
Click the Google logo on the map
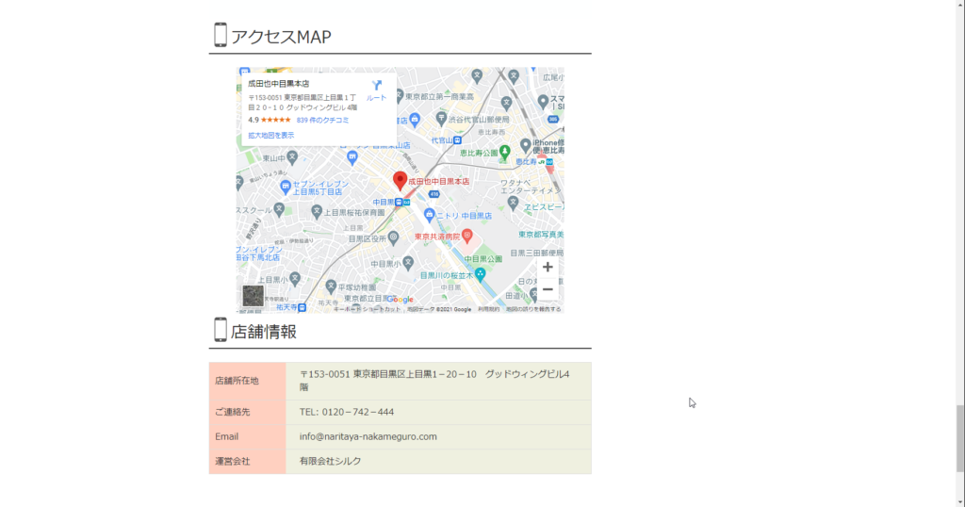point(400,300)
